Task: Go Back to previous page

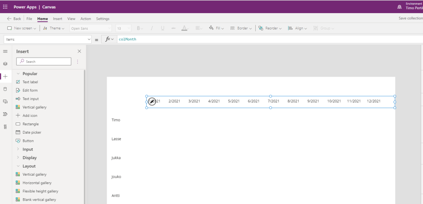Action: click(14, 19)
